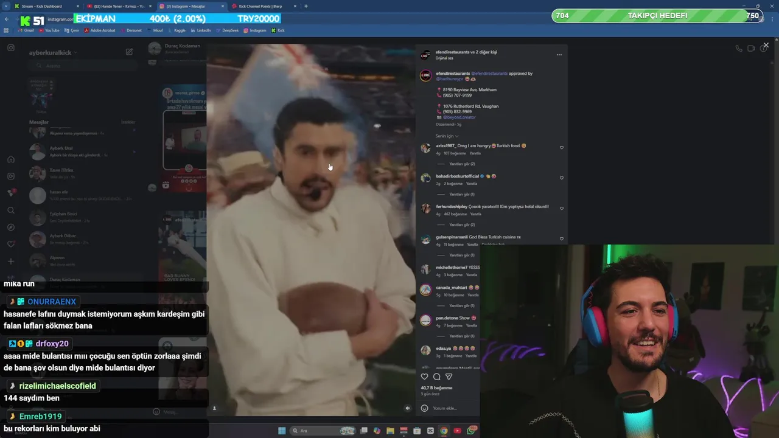
Task: Open the DeepSeek bookmark
Action: click(x=228, y=30)
